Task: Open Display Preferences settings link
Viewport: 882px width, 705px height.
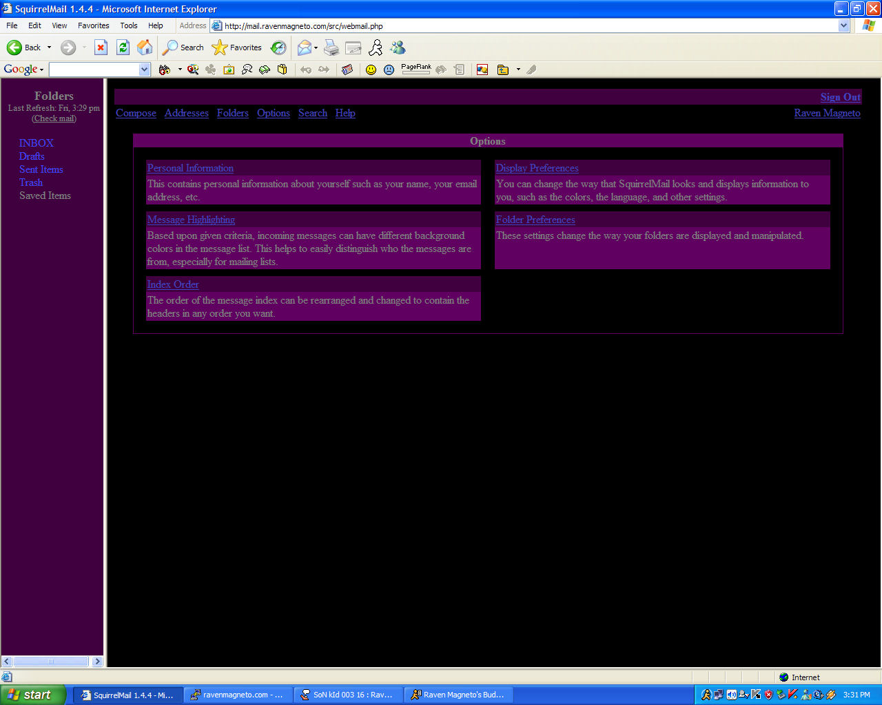Action: (x=537, y=168)
